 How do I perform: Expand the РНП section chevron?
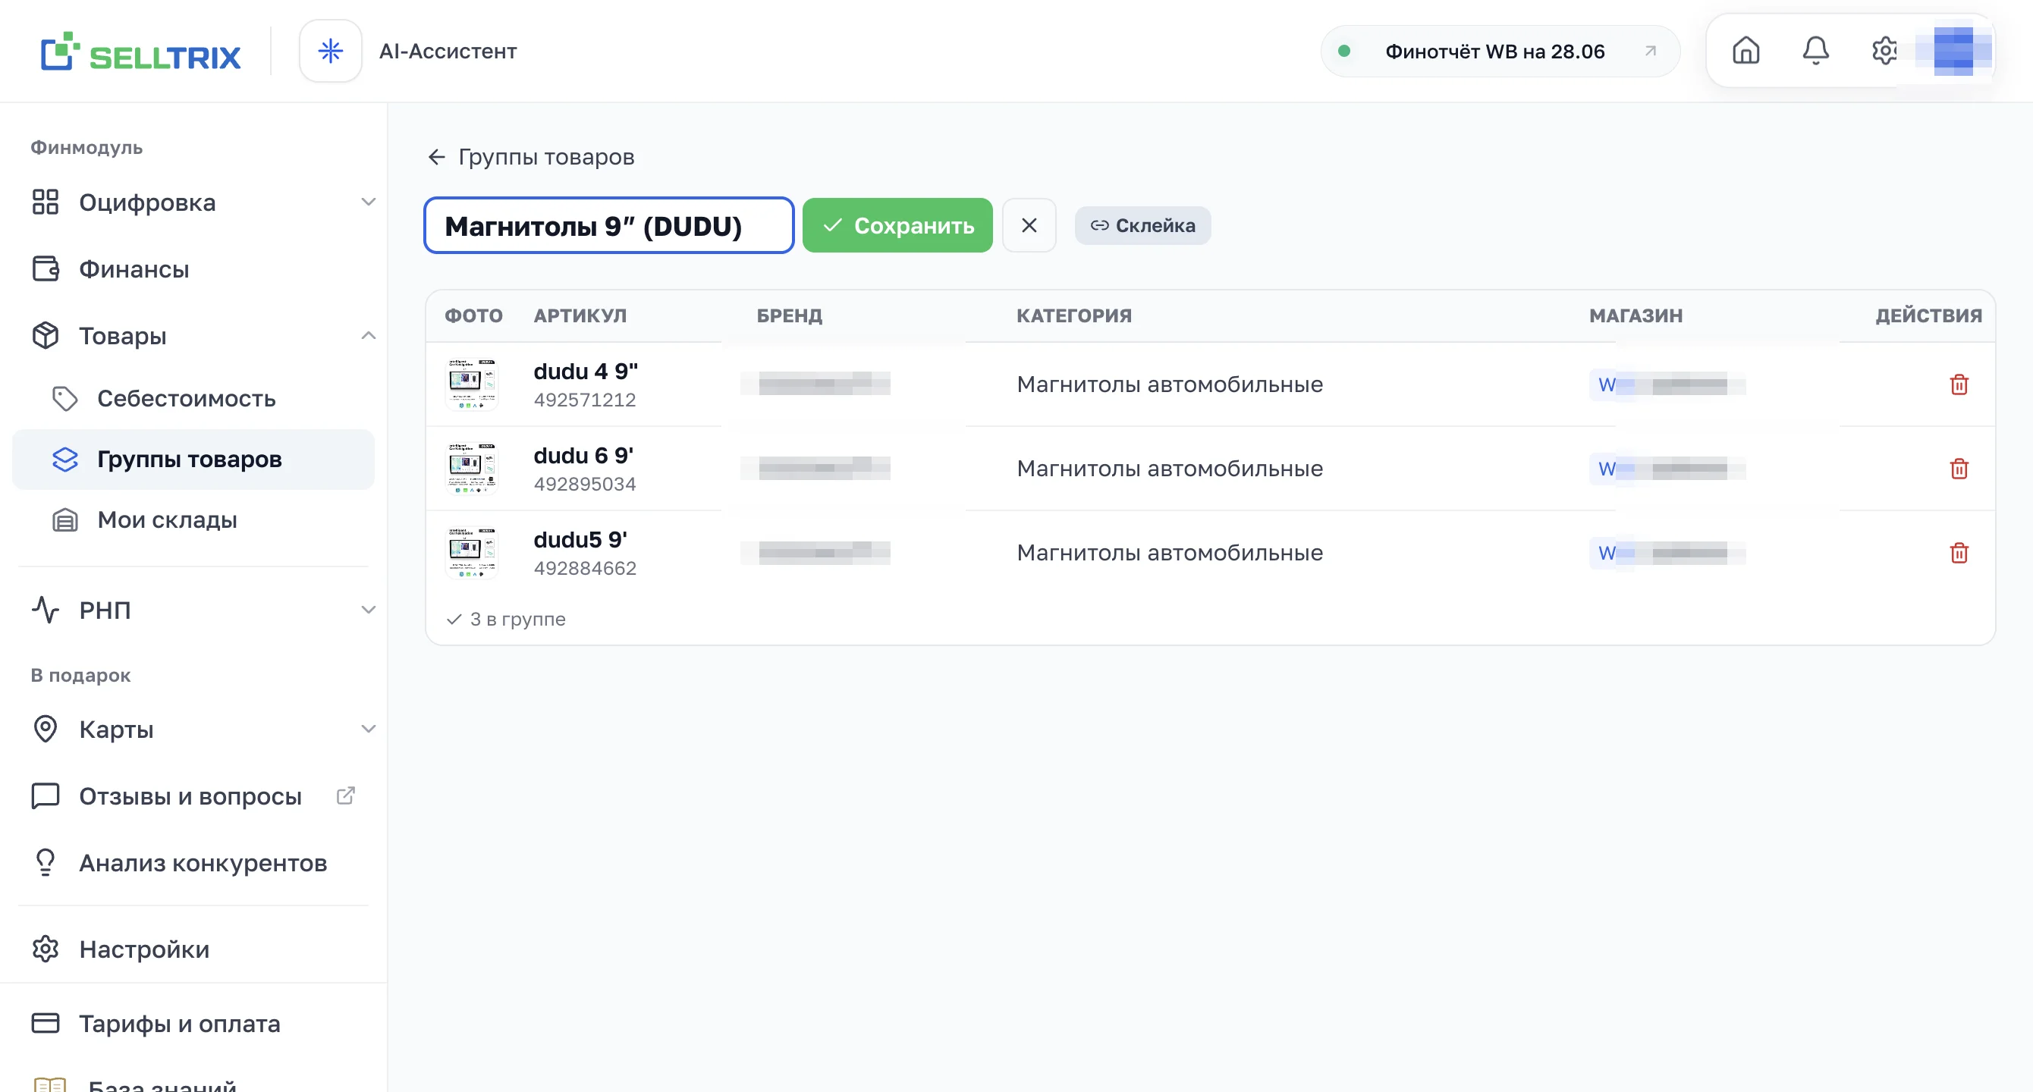368,610
